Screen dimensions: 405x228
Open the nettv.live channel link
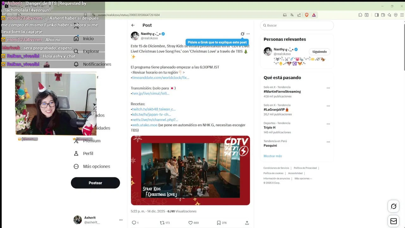click(155, 120)
